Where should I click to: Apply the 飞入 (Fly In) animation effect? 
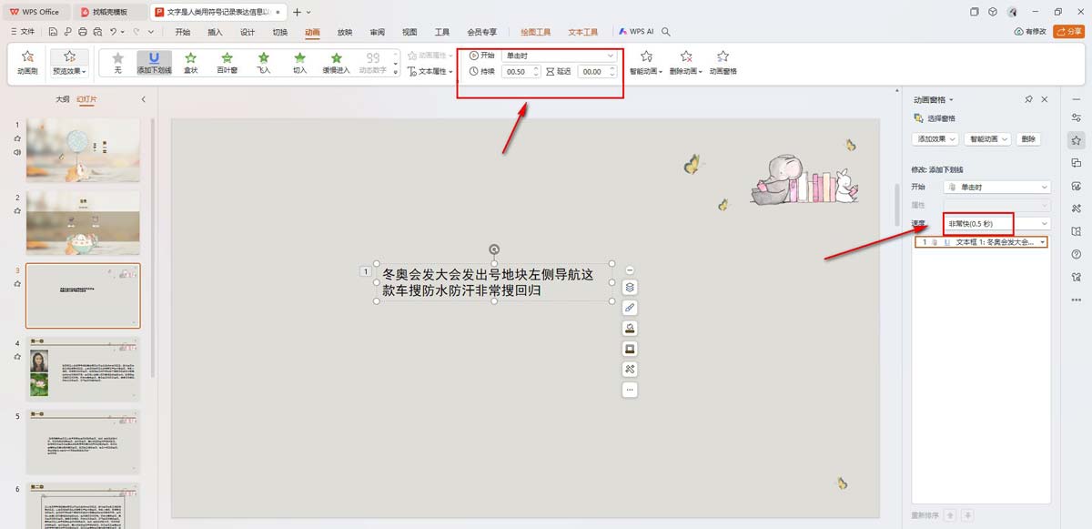263,64
